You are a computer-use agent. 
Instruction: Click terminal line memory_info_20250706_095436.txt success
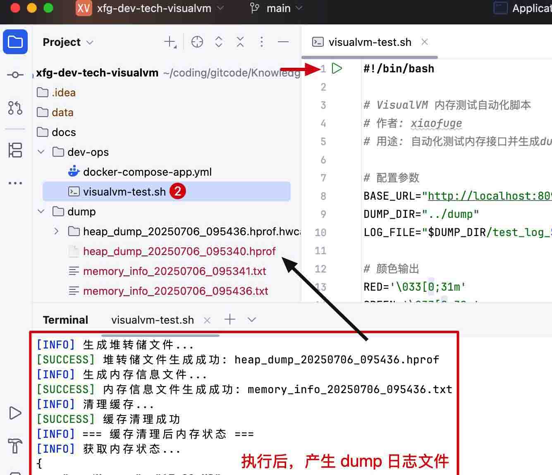click(244, 389)
